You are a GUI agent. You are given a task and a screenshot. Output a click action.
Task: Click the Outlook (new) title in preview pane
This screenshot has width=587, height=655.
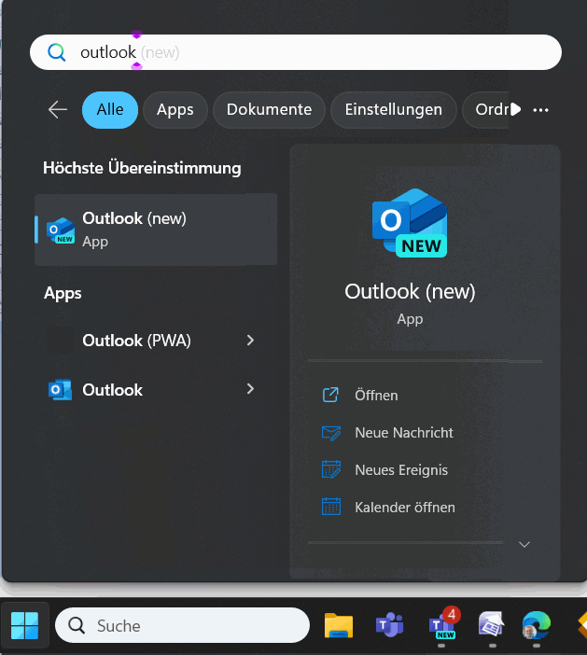point(410,291)
